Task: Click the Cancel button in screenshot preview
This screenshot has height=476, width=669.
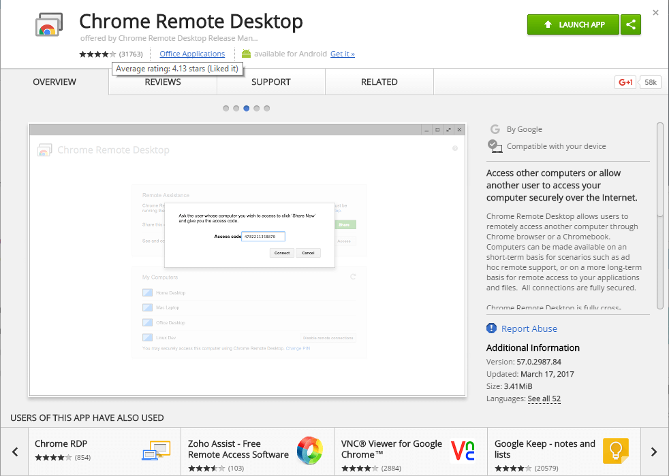Action: [x=308, y=253]
